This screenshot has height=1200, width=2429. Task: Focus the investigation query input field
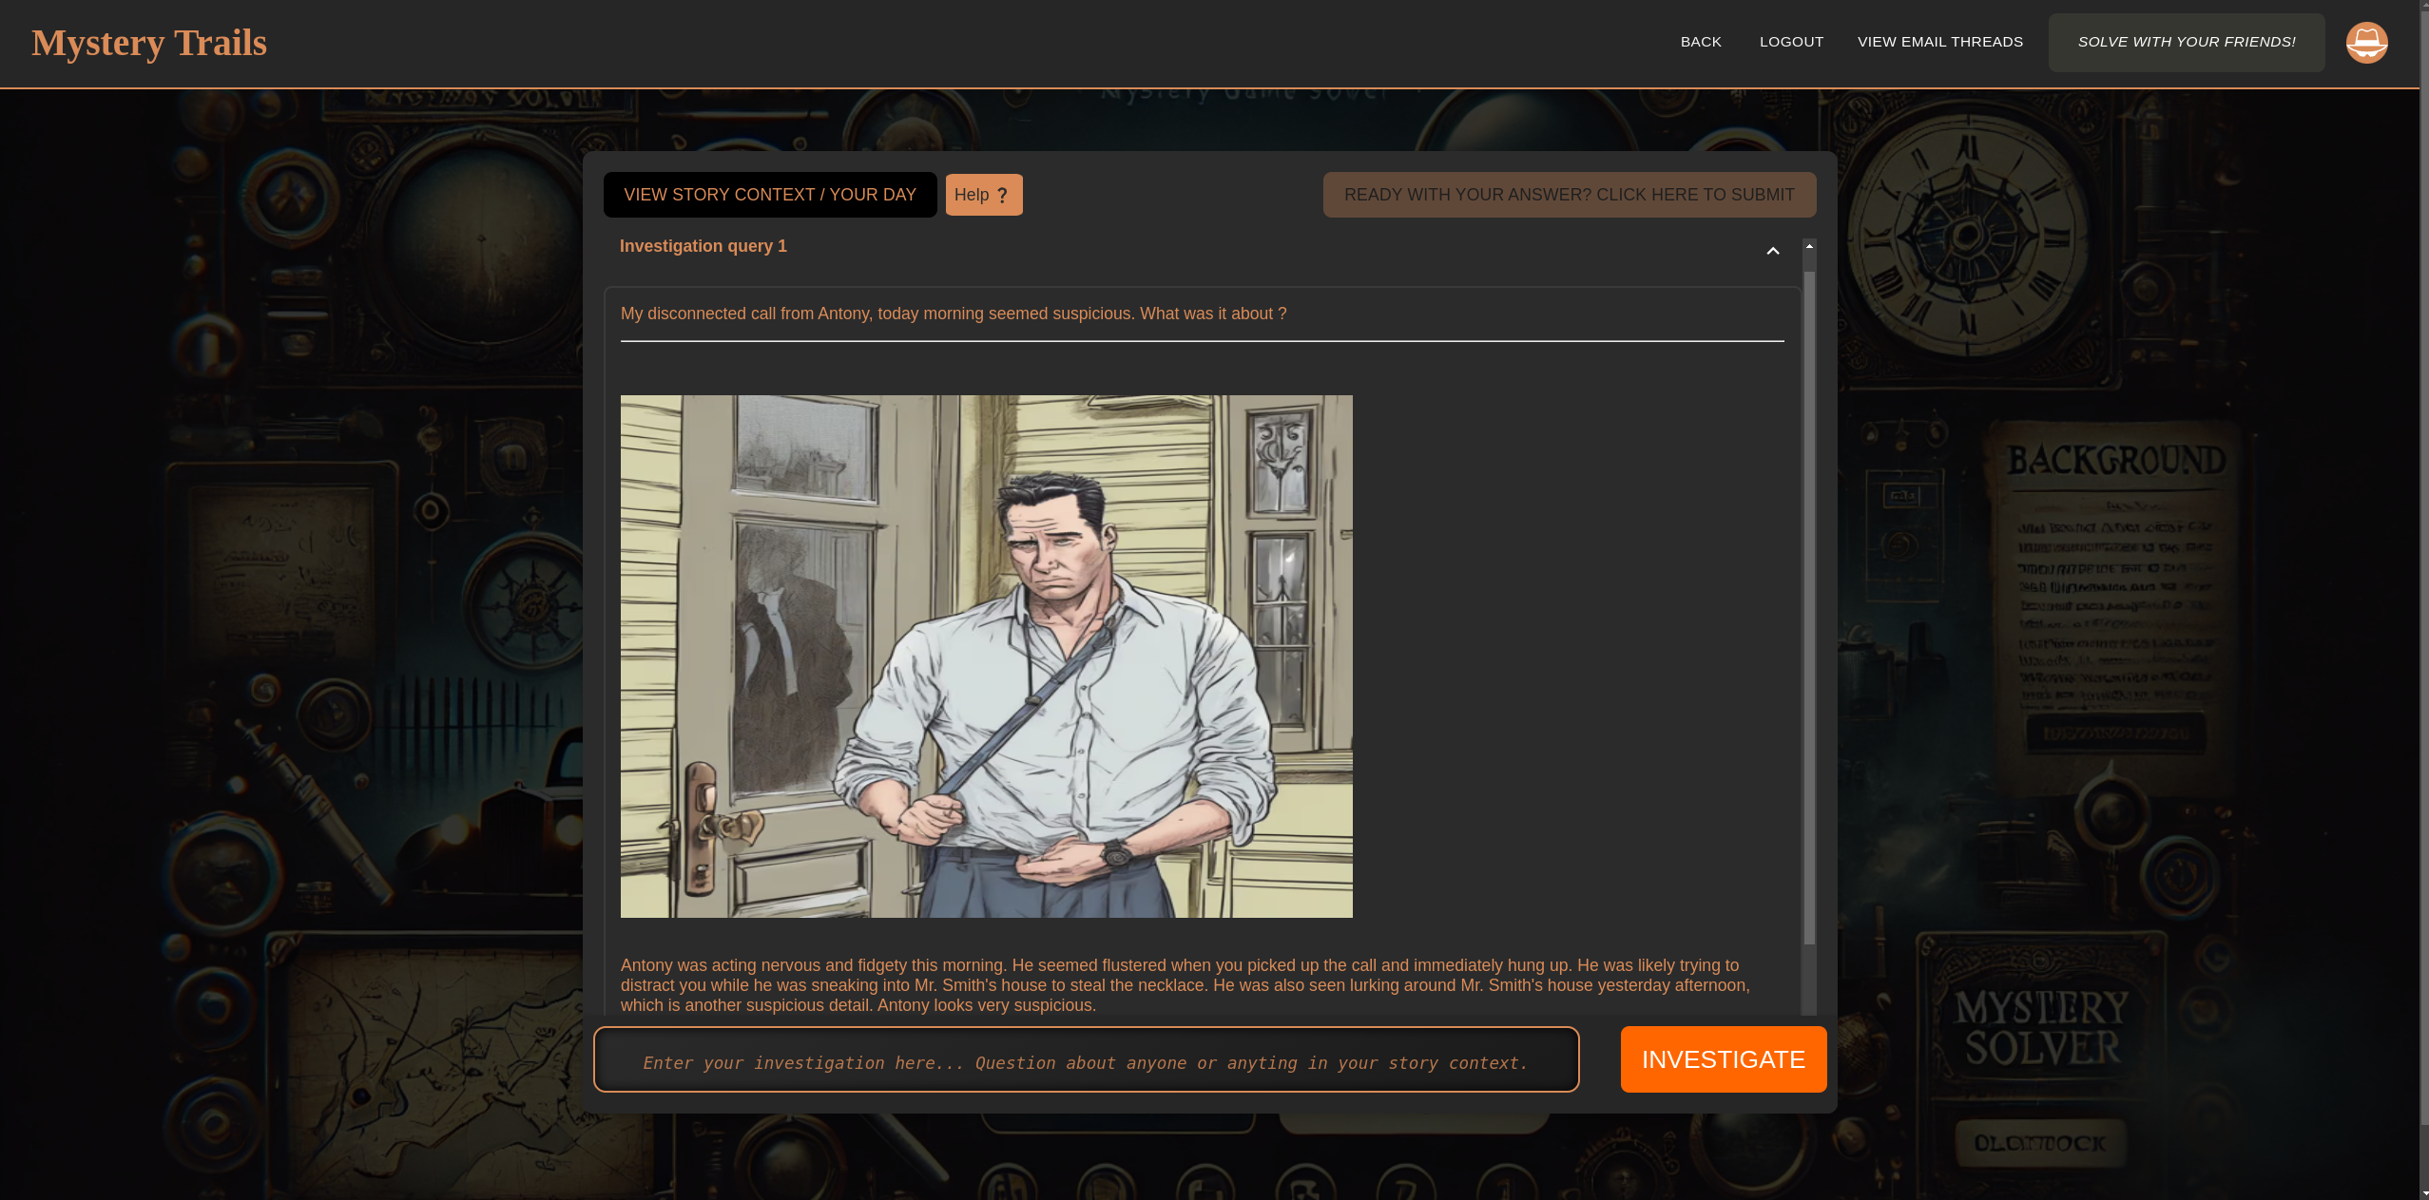(x=1086, y=1062)
